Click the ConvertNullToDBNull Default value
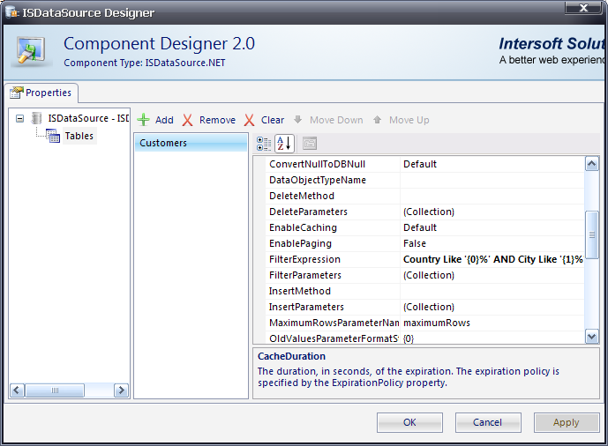The width and height of the screenshot is (608, 446). [492, 164]
